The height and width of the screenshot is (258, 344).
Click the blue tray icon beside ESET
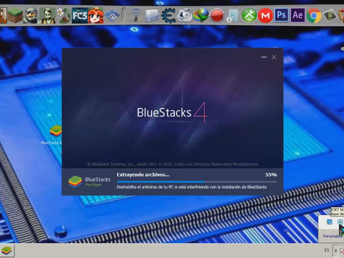(330, 222)
